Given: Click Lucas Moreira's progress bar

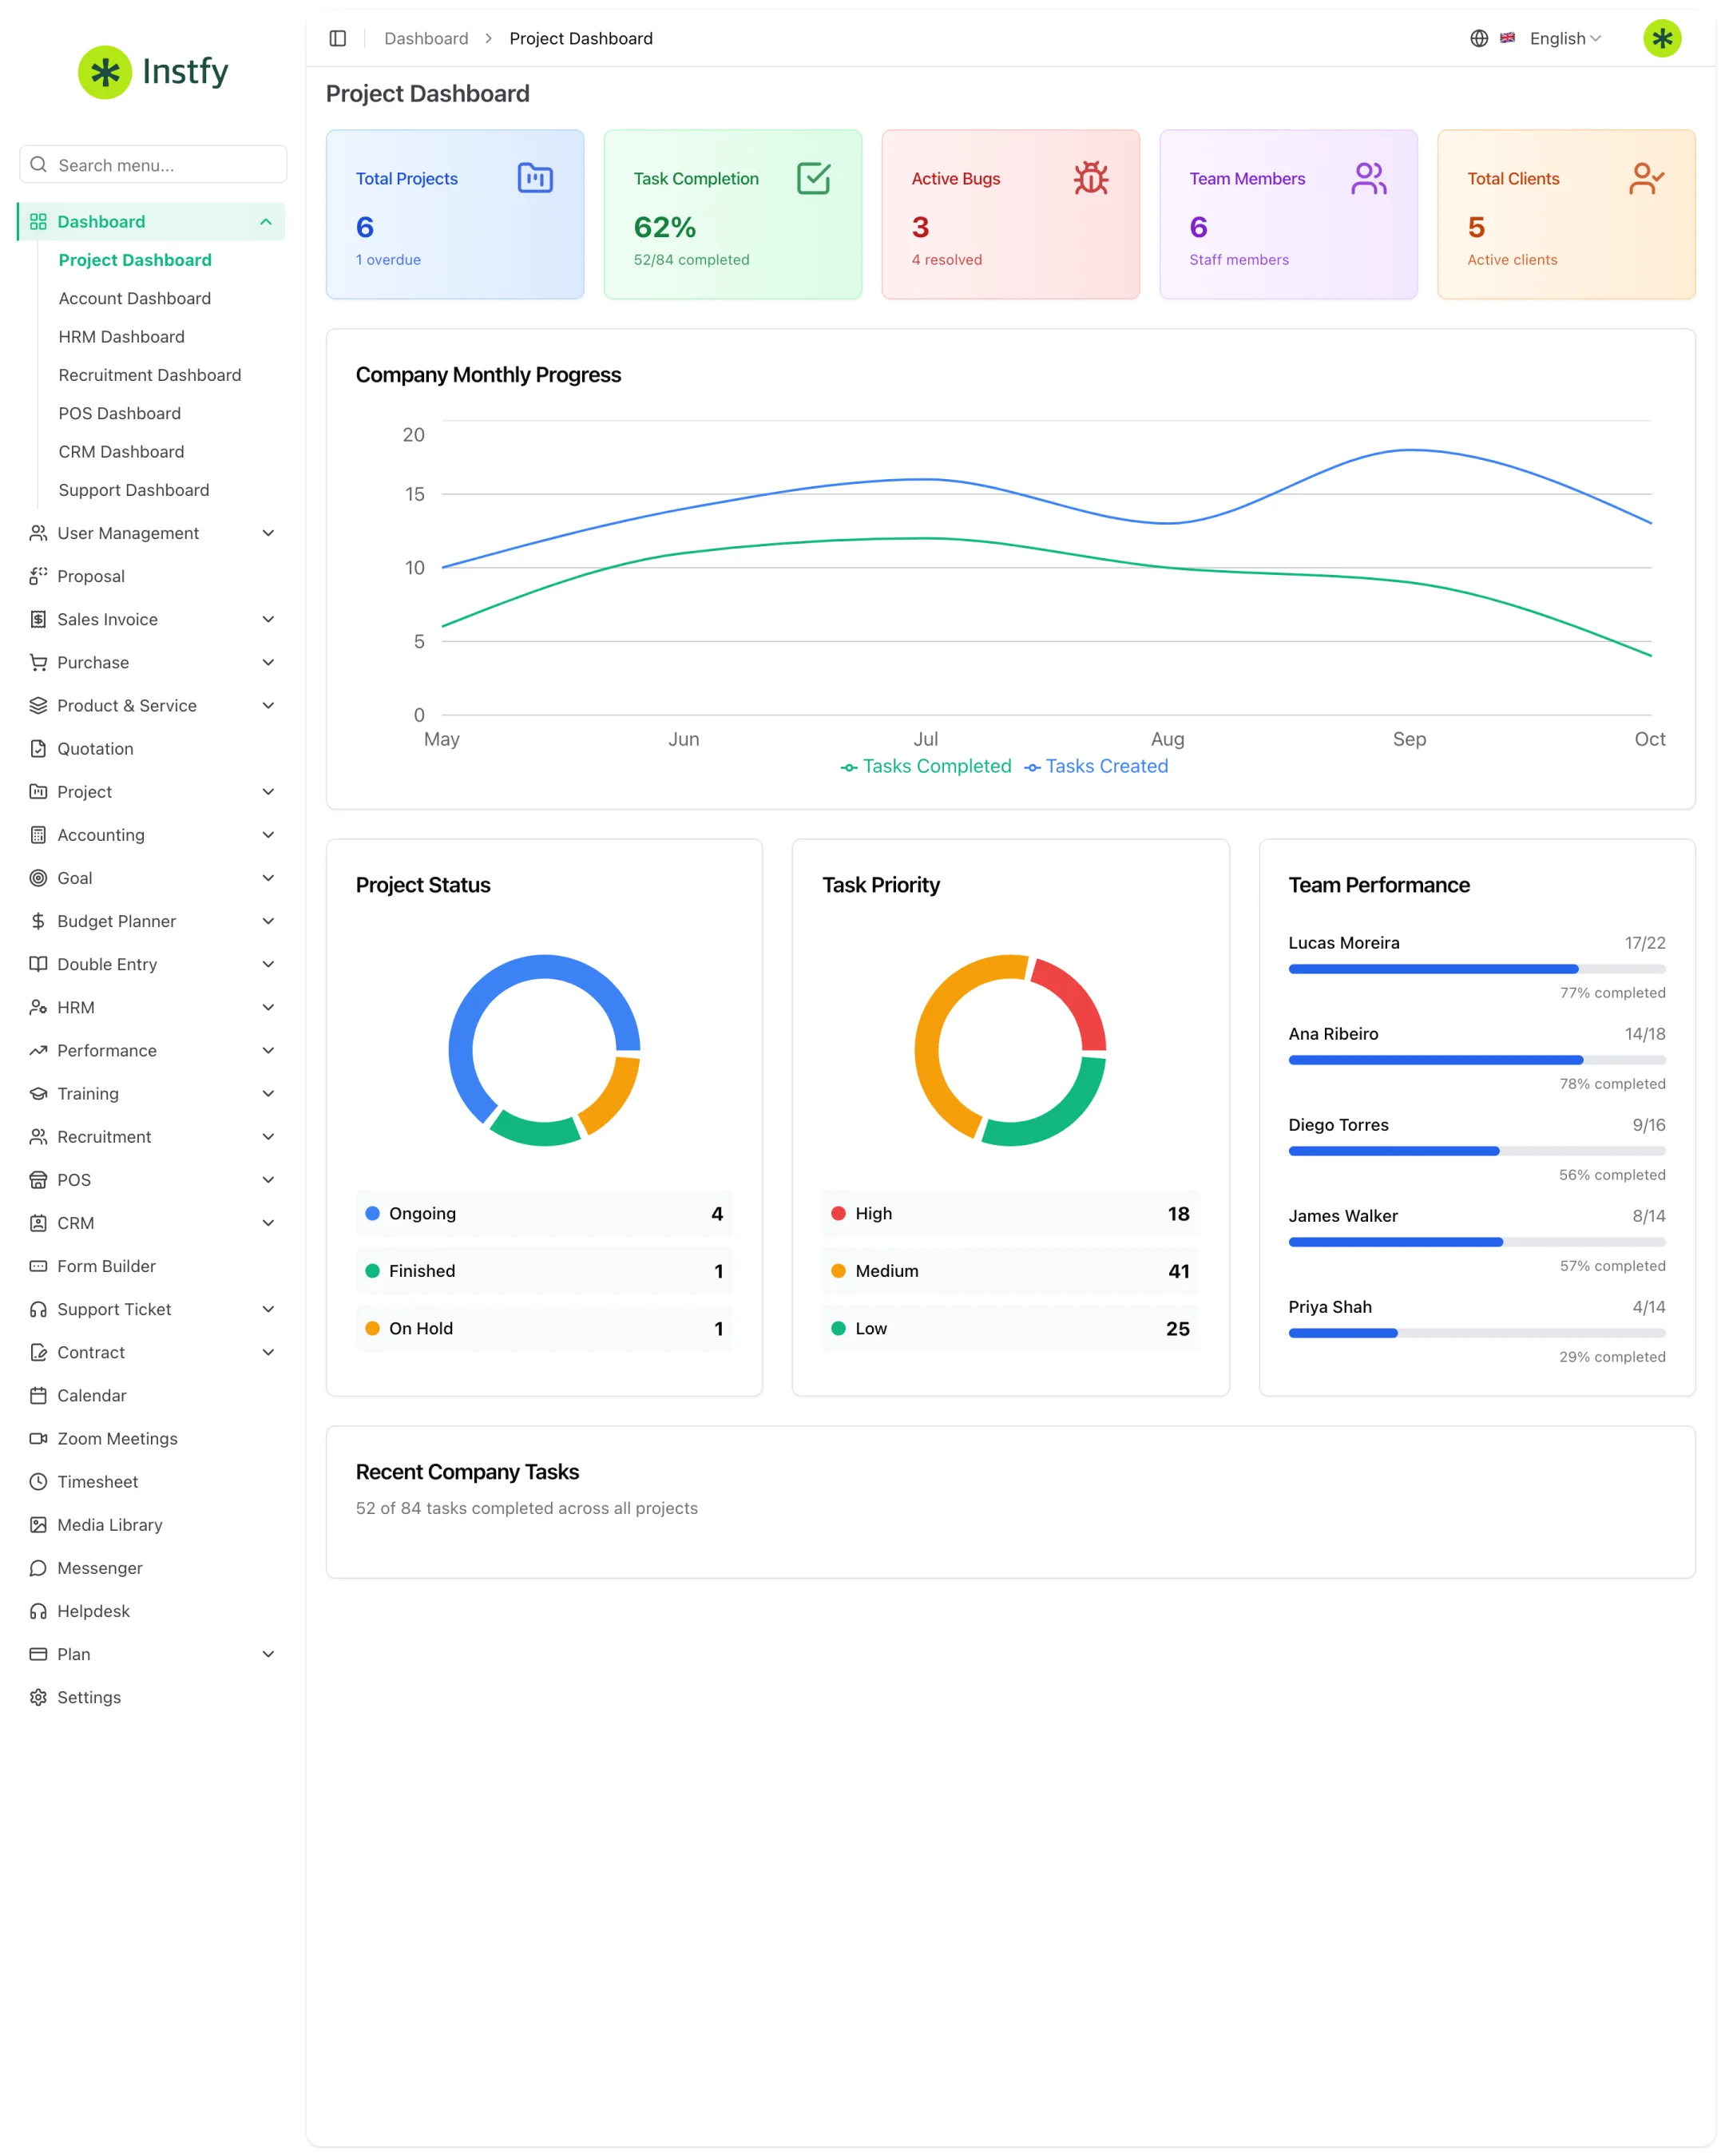Looking at the screenshot, I should [1477, 969].
